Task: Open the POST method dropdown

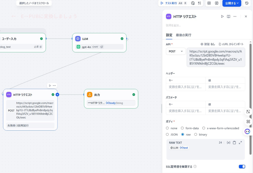Action: (176, 51)
